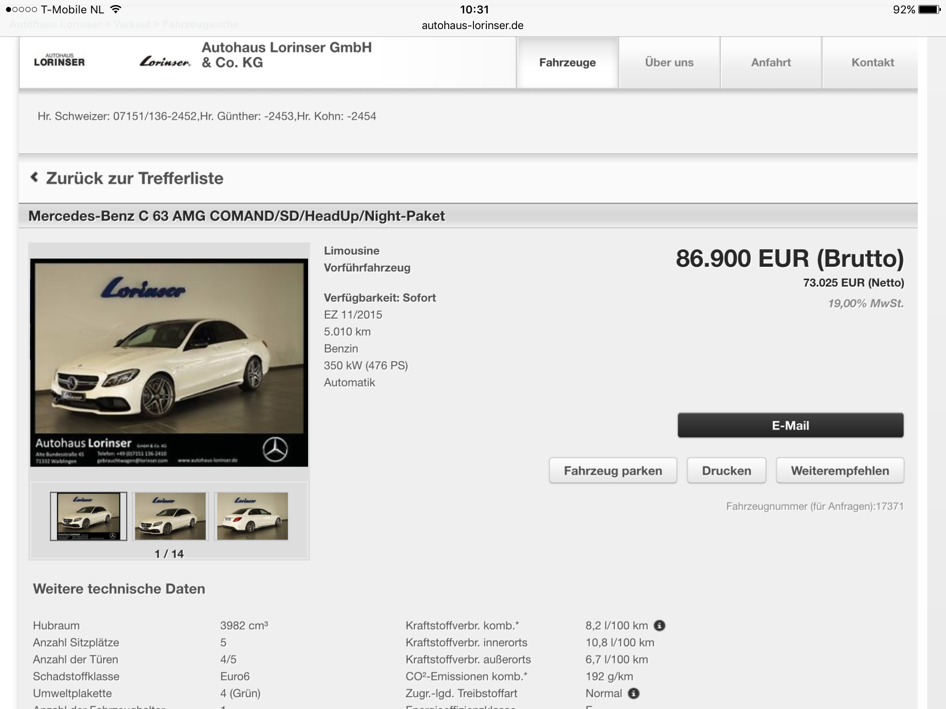Click the Drucken button
The height and width of the screenshot is (709, 946).
pyautogui.click(x=727, y=470)
